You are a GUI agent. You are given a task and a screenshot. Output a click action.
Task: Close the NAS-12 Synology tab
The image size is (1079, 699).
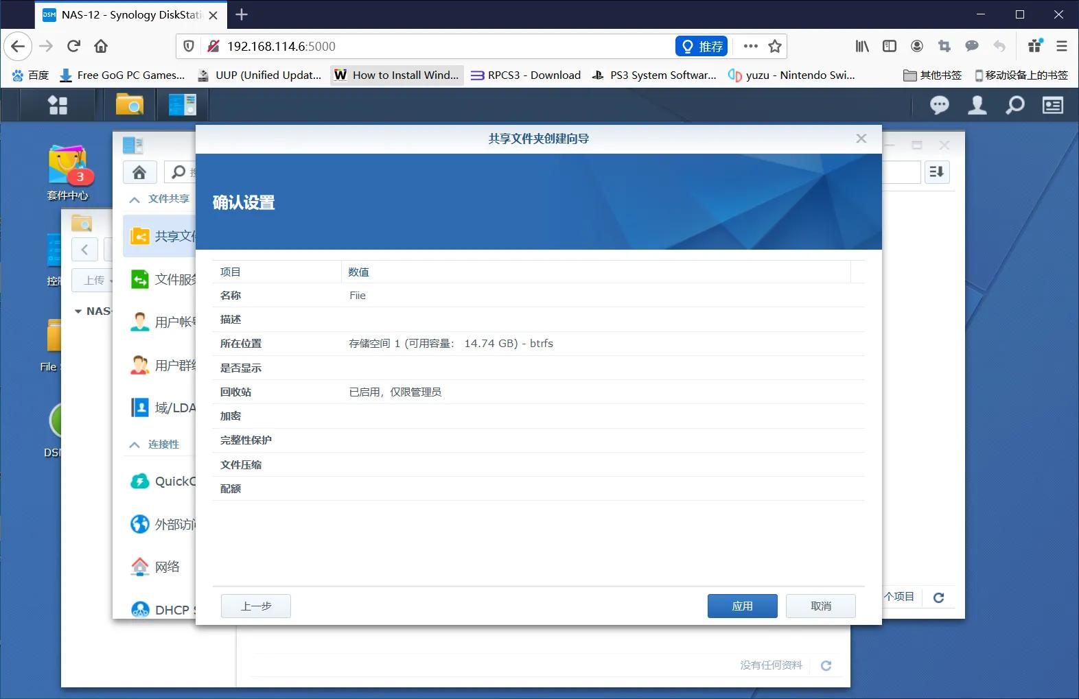[x=213, y=15]
